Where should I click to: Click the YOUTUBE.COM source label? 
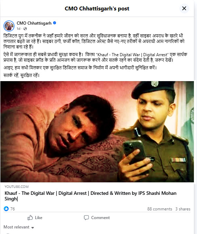(17, 187)
